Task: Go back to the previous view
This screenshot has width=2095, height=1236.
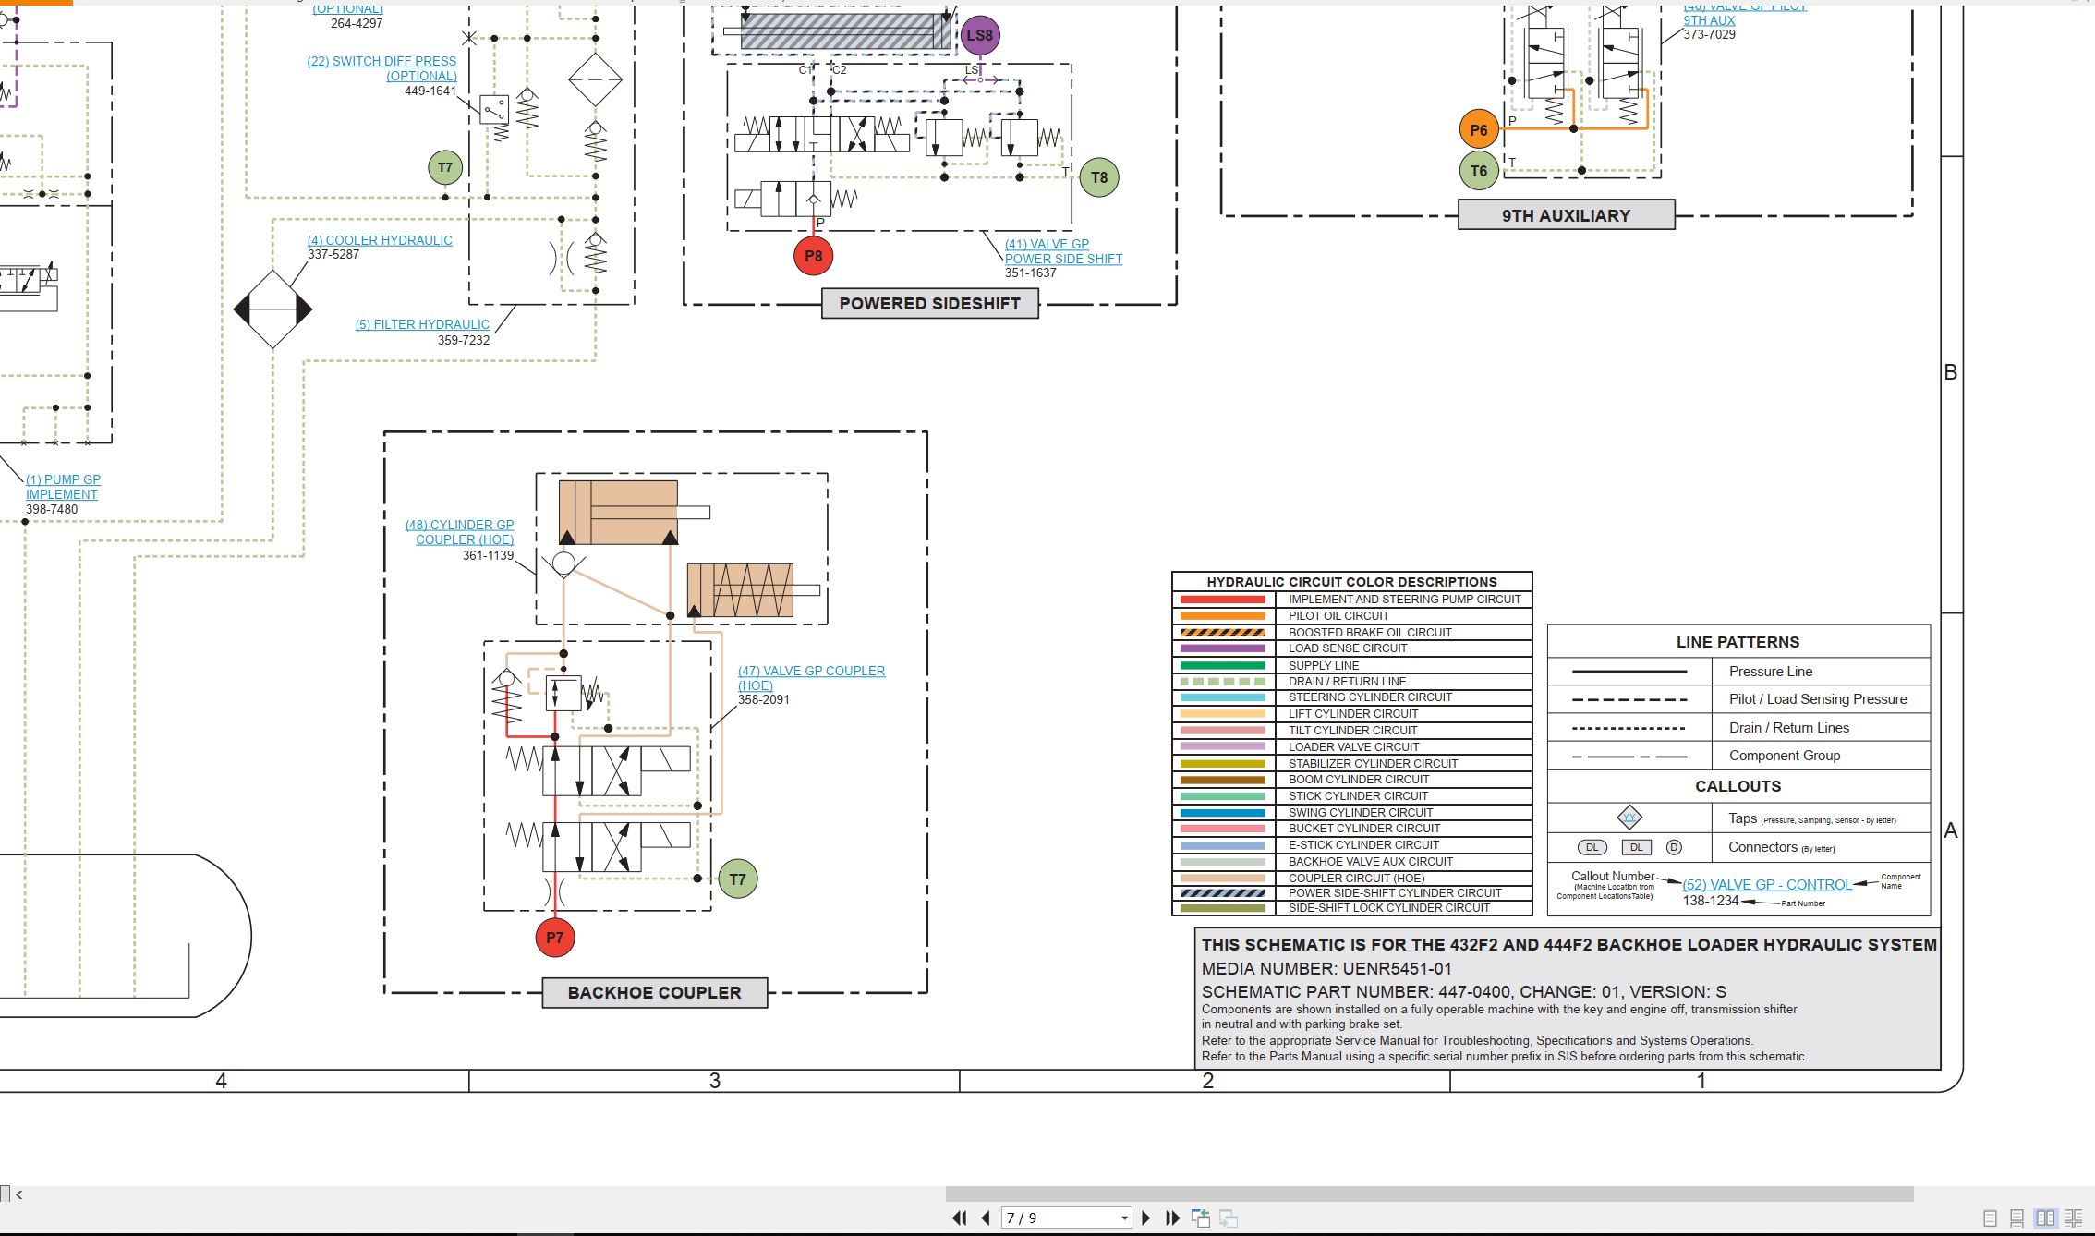Action: pyautogui.click(x=1201, y=1218)
